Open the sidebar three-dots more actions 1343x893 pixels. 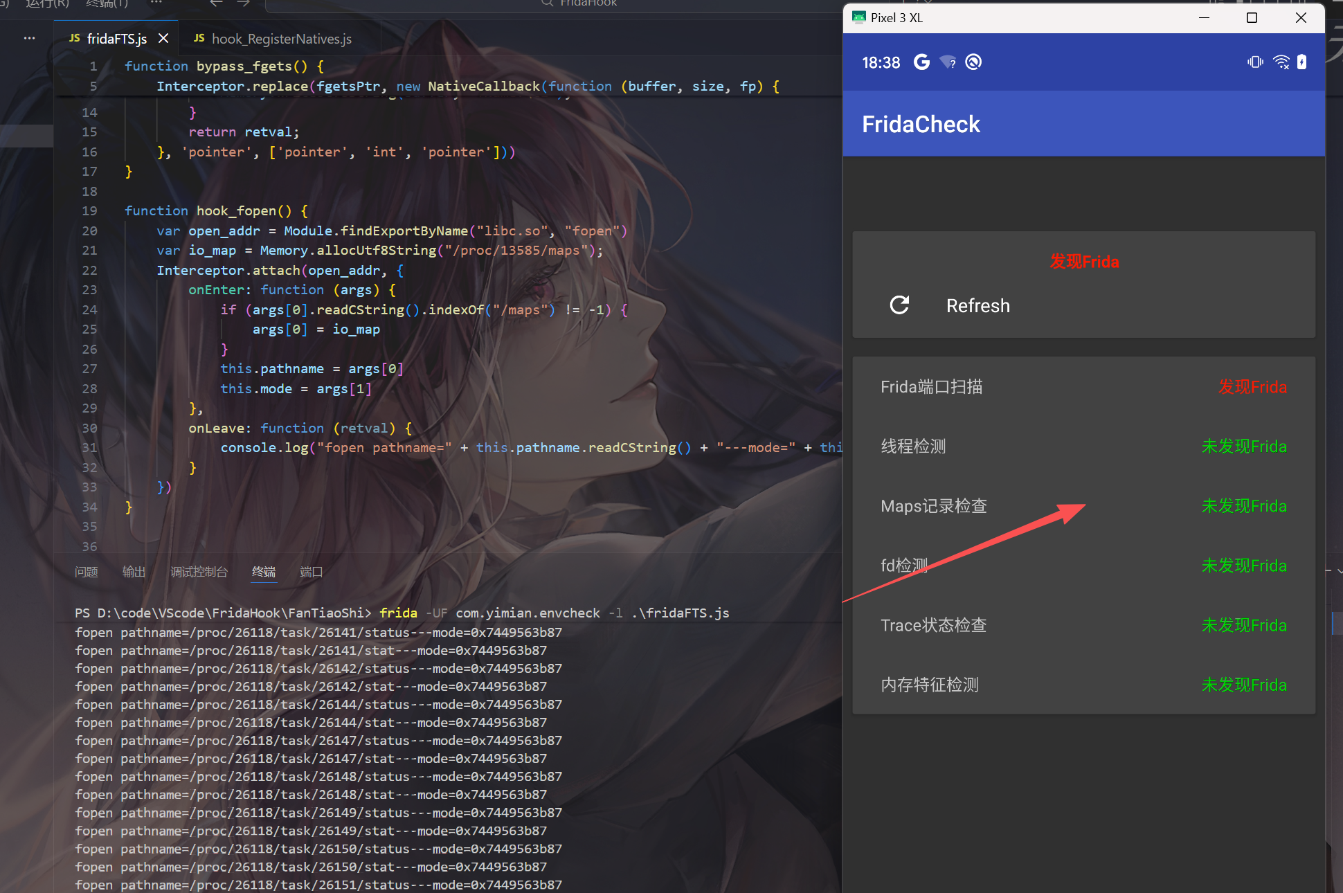point(29,39)
